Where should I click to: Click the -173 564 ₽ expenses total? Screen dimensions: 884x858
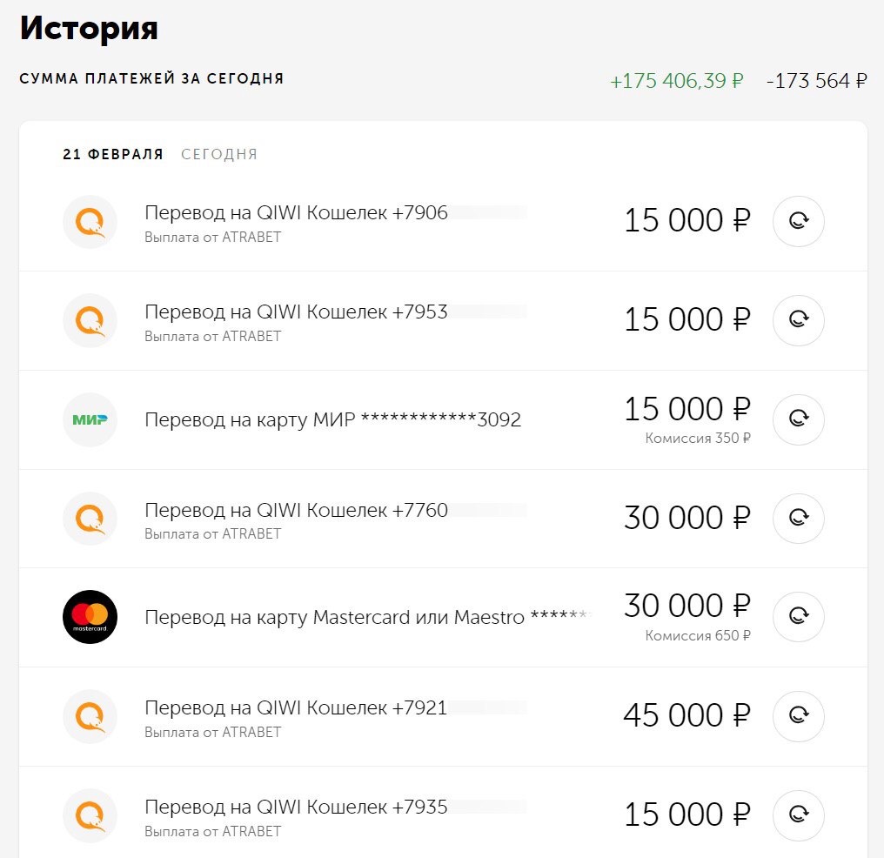(x=816, y=81)
